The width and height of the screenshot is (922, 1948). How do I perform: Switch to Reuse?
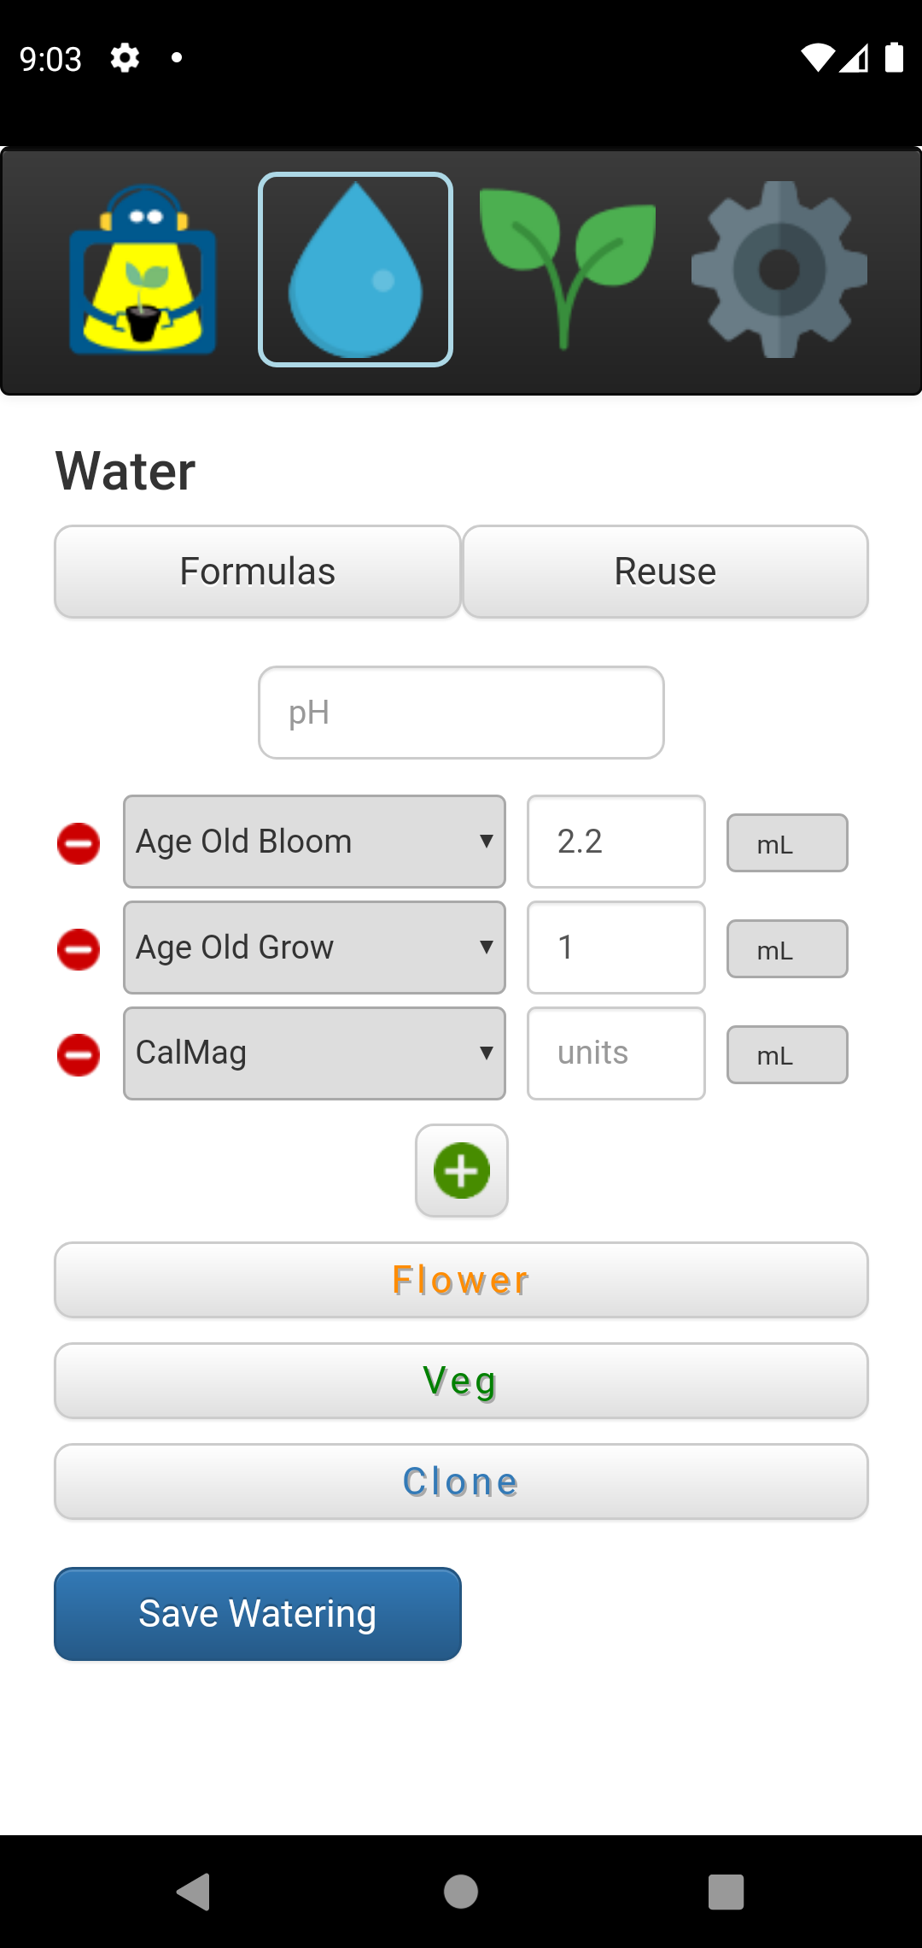(x=665, y=572)
